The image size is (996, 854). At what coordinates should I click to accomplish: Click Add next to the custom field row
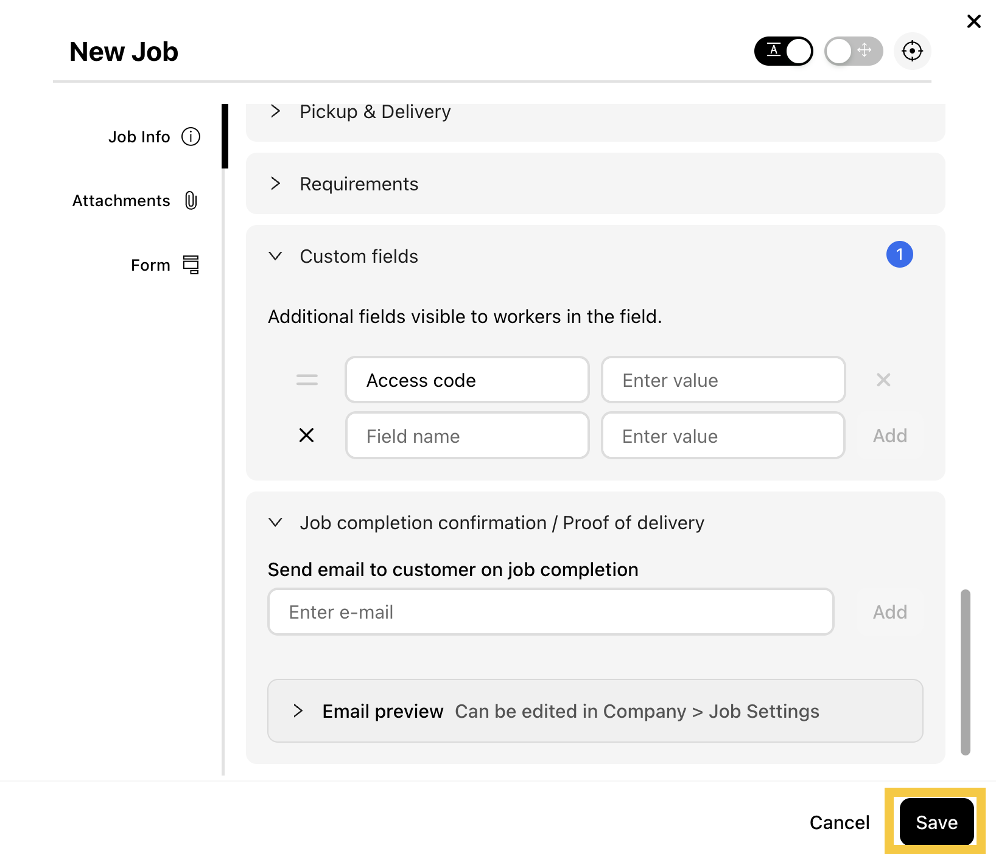pos(890,436)
